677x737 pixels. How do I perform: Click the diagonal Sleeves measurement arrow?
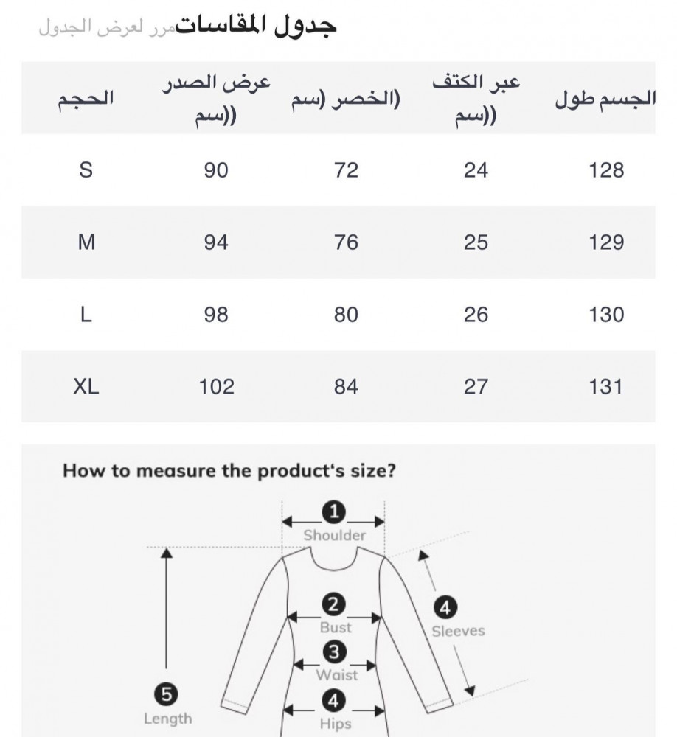pos(447,624)
